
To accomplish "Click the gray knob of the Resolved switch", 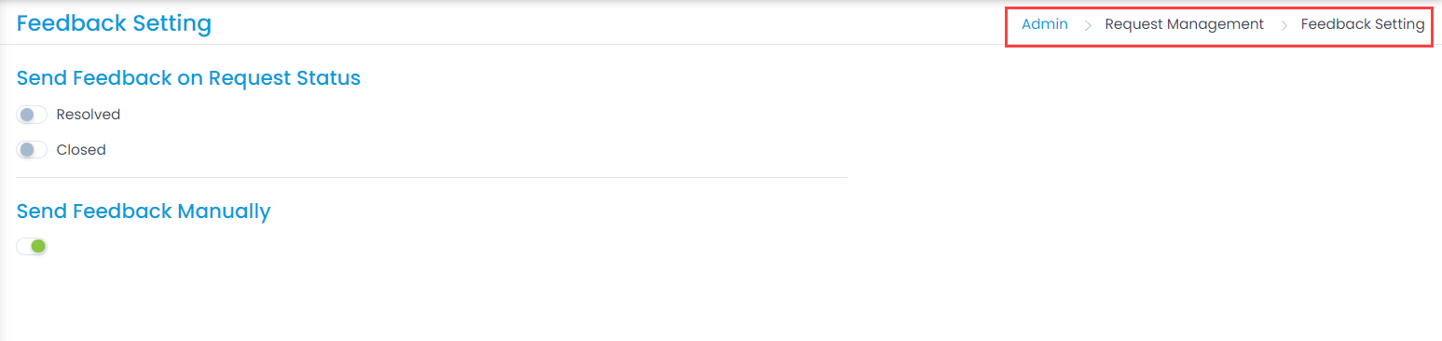I will (26, 115).
